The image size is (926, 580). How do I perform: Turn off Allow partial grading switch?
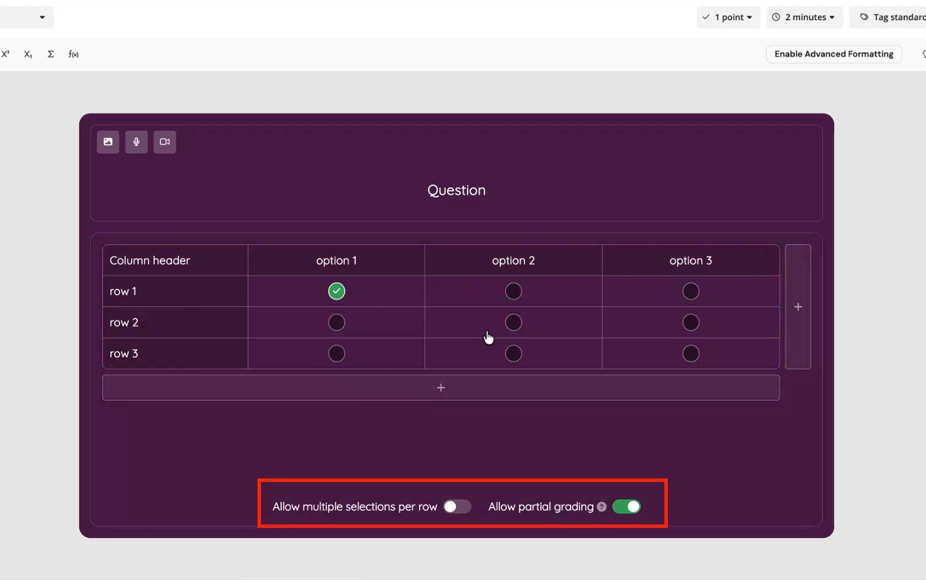[x=627, y=507]
